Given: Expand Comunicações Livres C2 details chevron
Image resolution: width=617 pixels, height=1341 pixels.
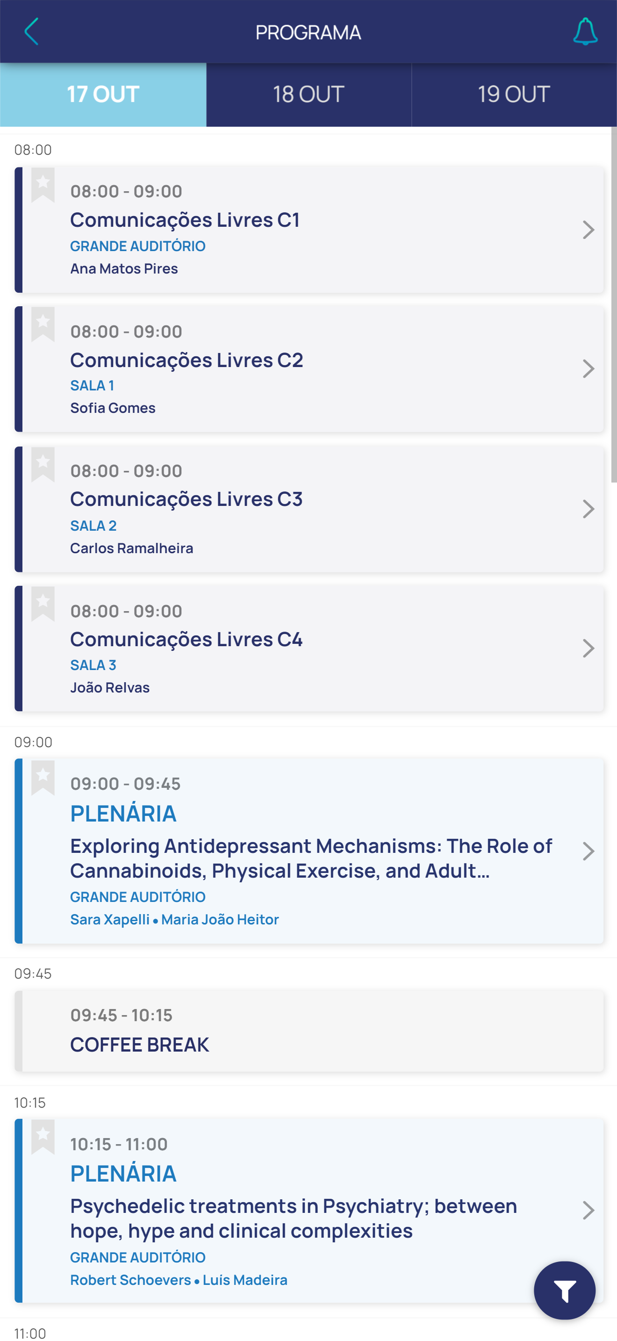Looking at the screenshot, I should pos(588,369).
